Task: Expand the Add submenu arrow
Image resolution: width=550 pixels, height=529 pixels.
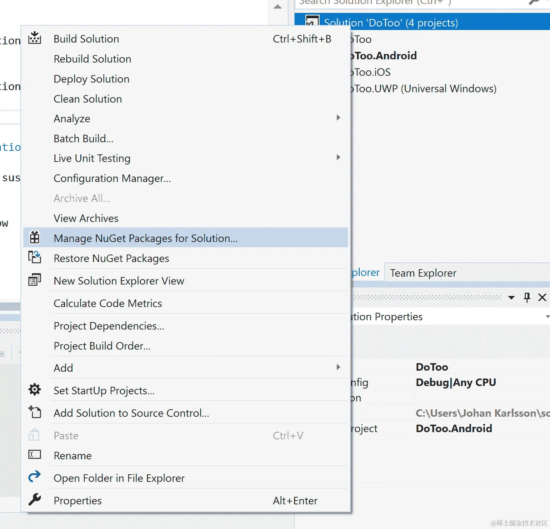Action: pos(338,367)
